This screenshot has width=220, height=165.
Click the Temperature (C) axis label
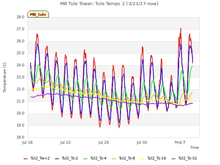coord(4,77)
